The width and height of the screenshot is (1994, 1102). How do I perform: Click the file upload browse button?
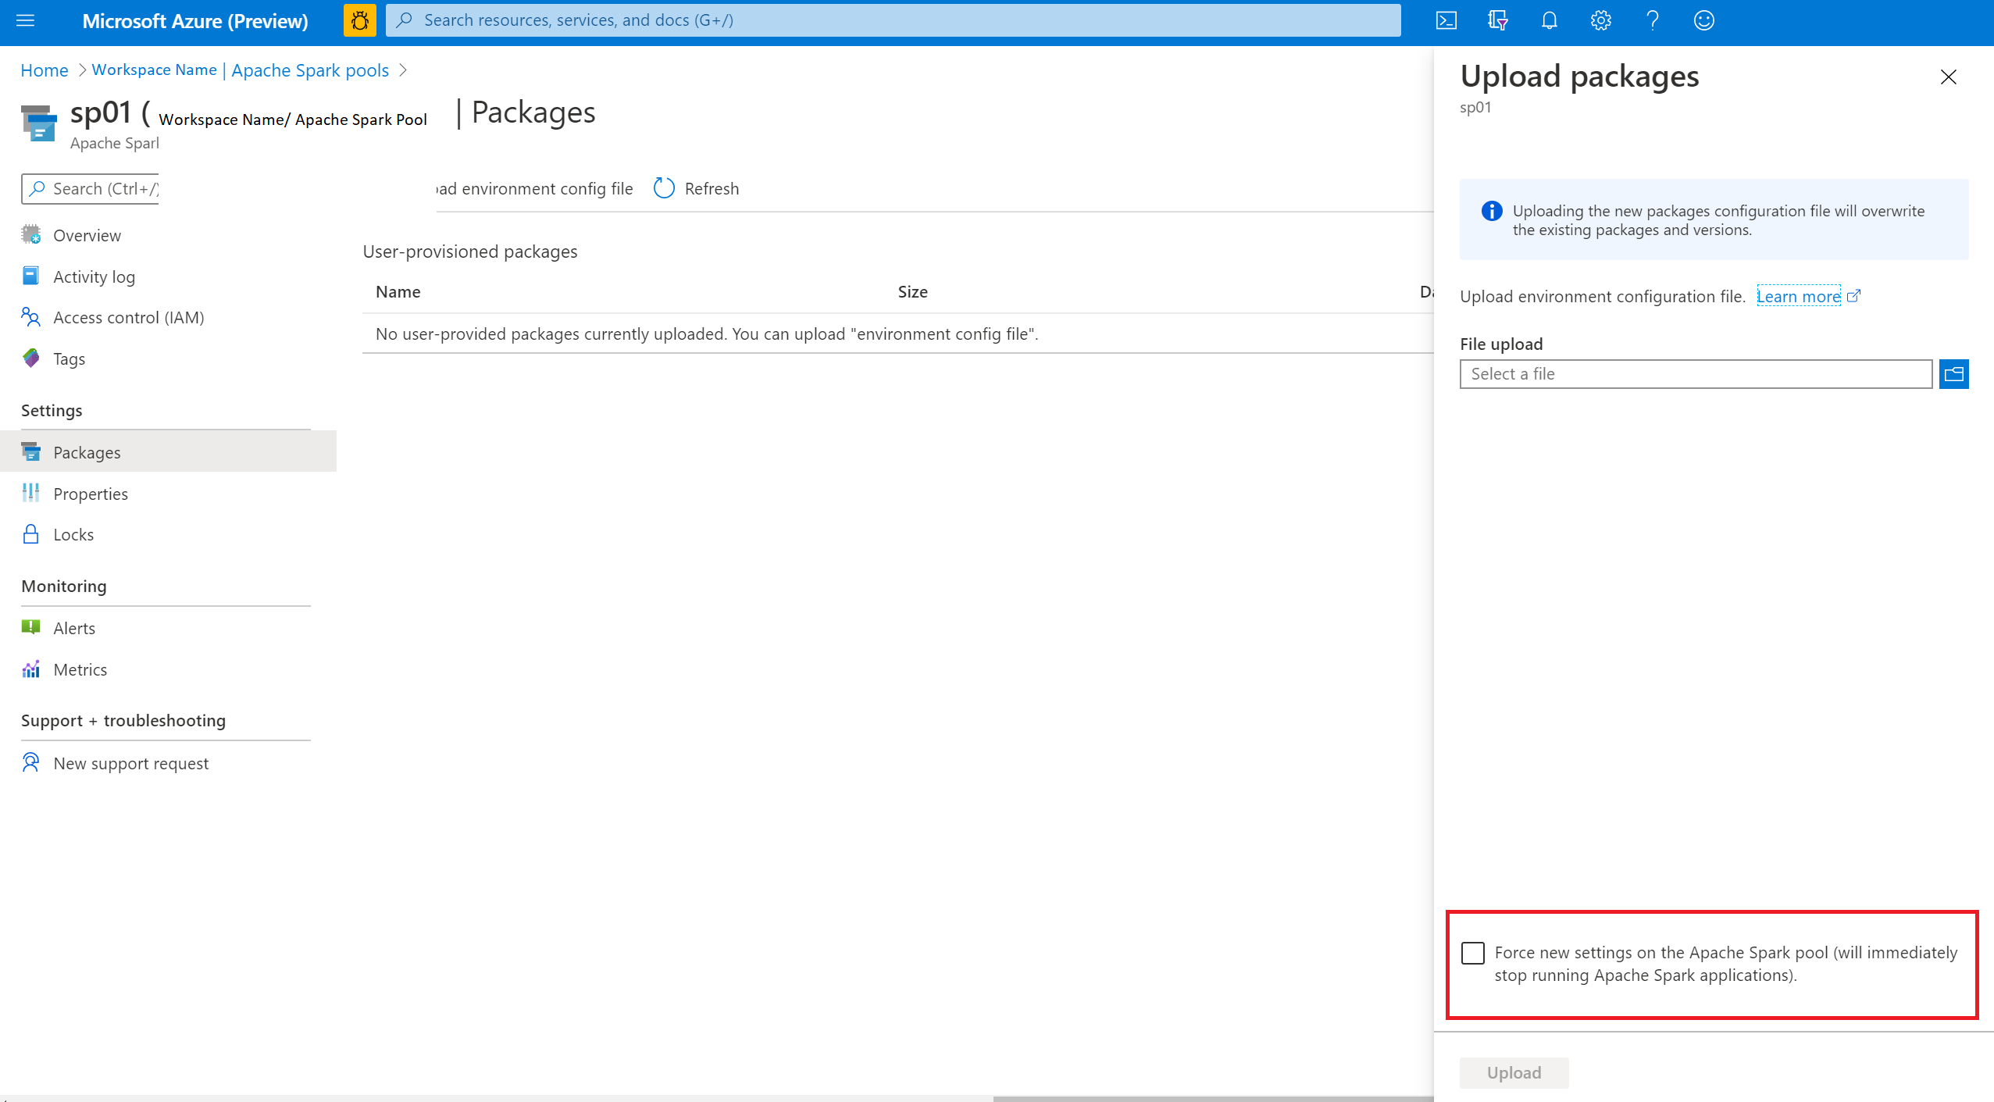(x=1955, y=373)
